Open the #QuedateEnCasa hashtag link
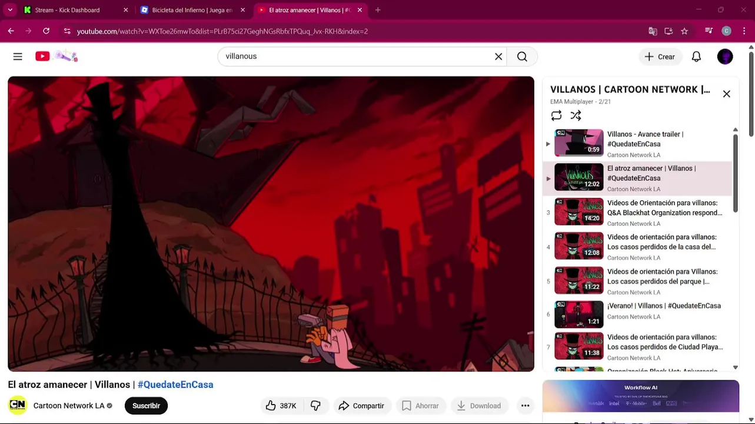This screenshot has height=424, width=755. [175, 385]
